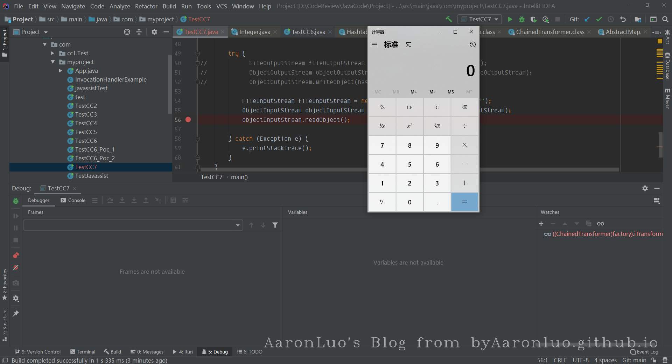Open the TestCC7 run configuration dropdown
This screenshot has width=672, height=364.
click(x=480, y=19)
